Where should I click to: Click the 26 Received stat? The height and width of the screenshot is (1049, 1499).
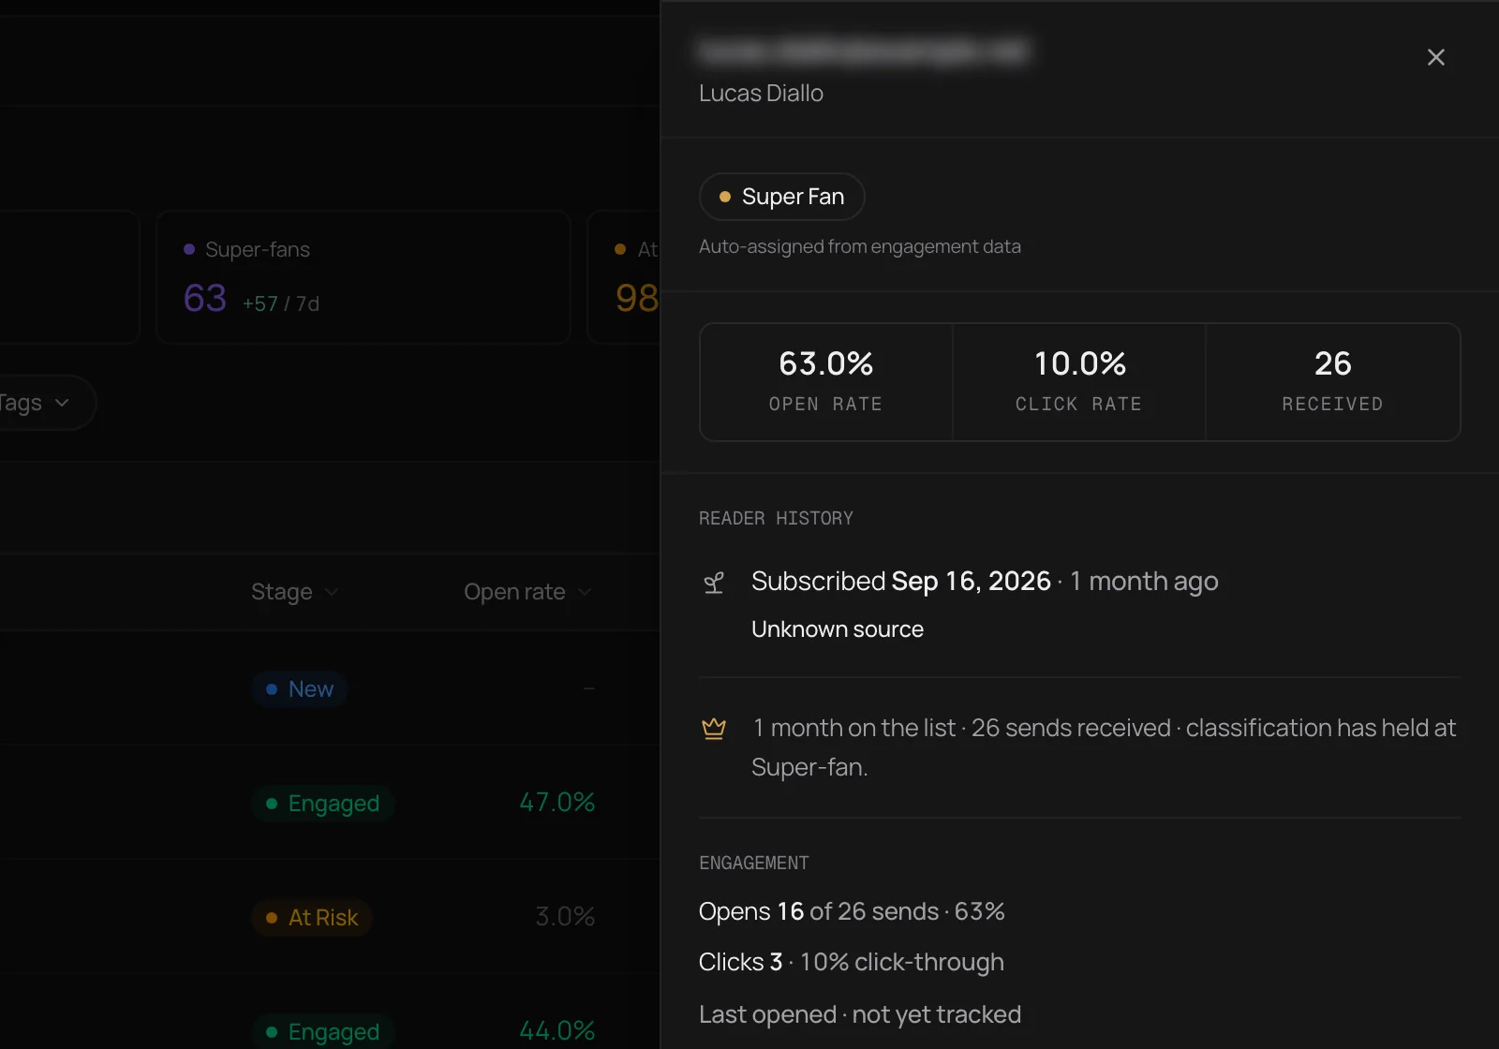click(x=1332, y=382)
